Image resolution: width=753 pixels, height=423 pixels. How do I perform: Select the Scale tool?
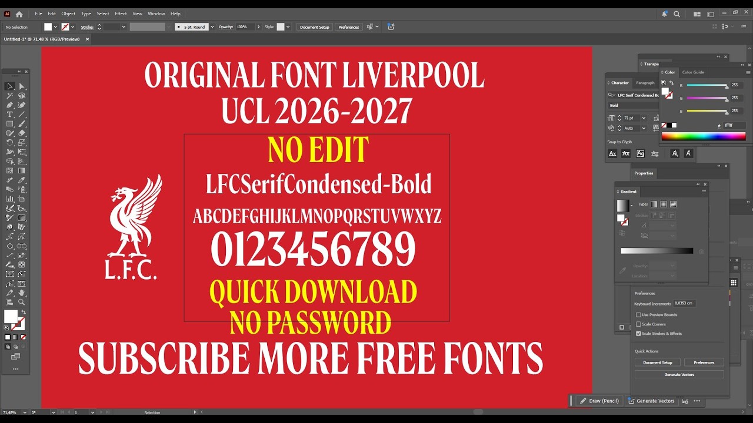[22, 142]
